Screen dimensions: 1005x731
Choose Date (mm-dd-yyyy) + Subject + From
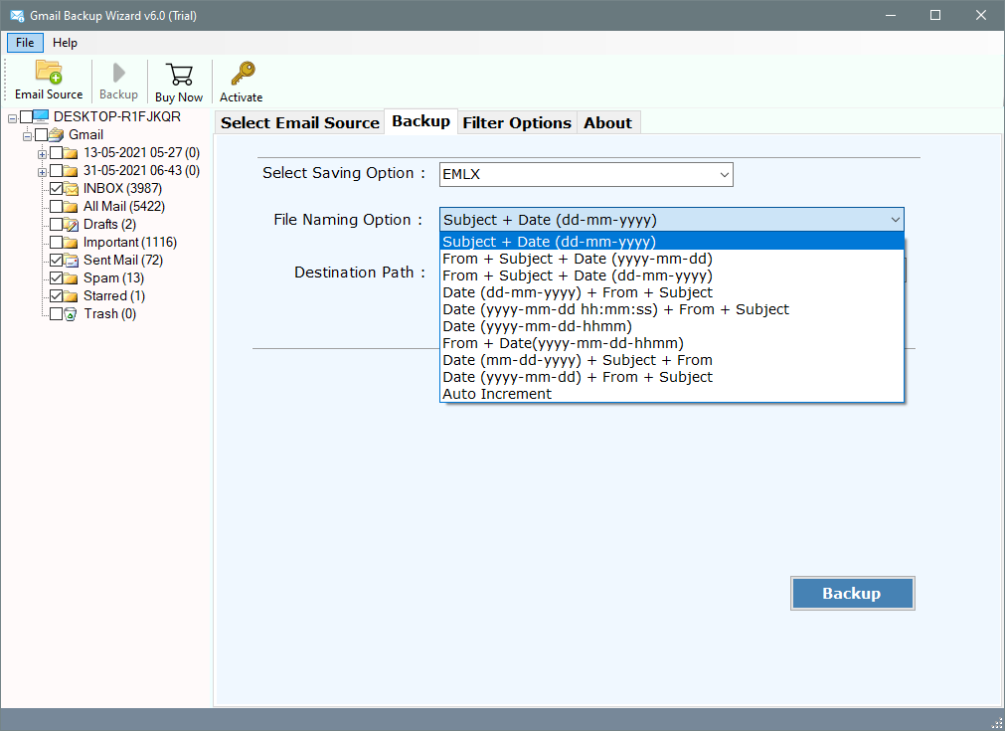tap(672, 360)
